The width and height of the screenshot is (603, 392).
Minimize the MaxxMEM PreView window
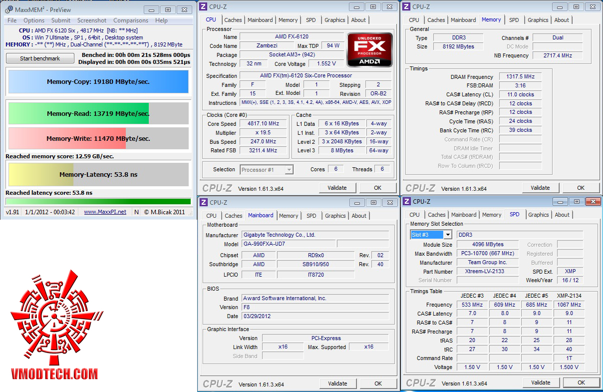pyautogui.click(x=151, y=9)
